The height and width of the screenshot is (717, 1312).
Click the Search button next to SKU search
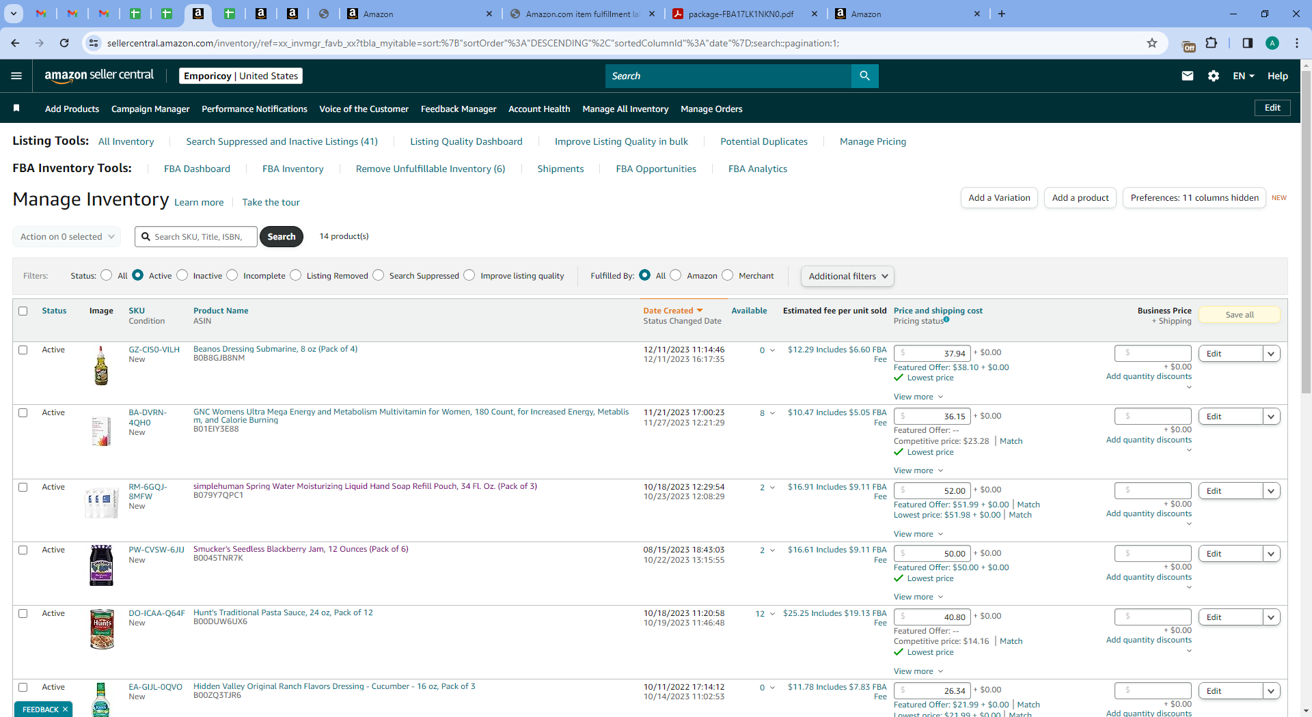click(282, 236)
